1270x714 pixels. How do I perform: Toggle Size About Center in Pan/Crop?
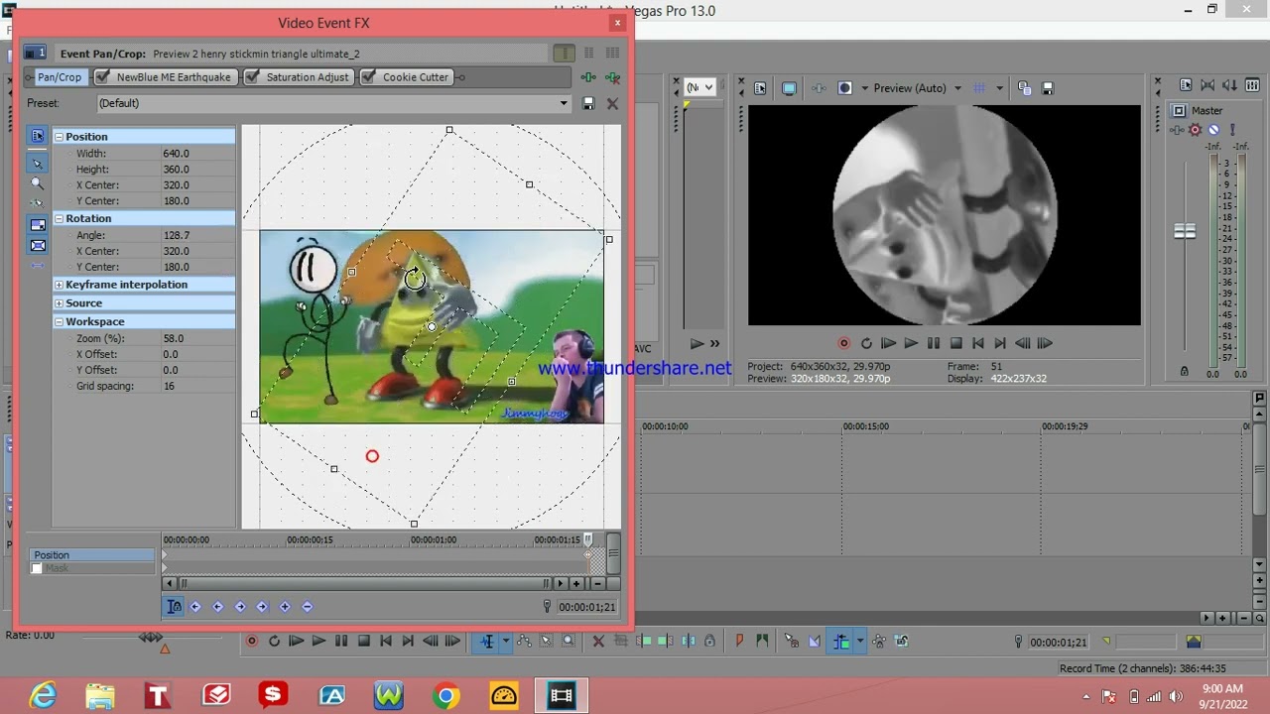[38, 245]
